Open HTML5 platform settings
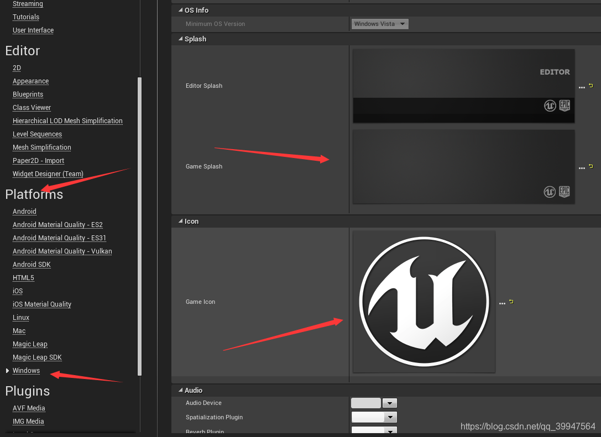 (x=23, y=278)
